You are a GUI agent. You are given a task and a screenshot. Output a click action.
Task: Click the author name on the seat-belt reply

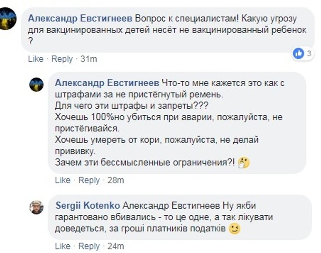point(107,82)
